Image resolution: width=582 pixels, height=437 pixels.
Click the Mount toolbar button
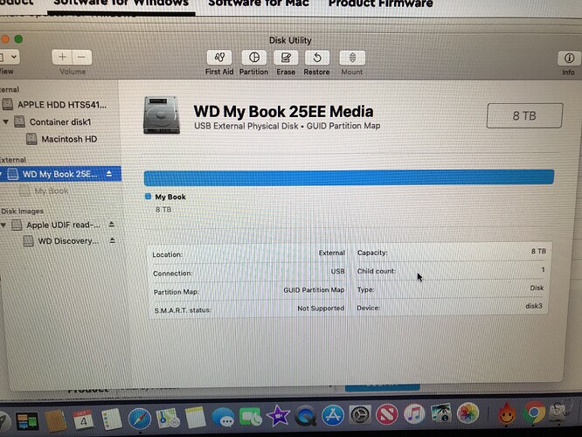coord(352,58)
